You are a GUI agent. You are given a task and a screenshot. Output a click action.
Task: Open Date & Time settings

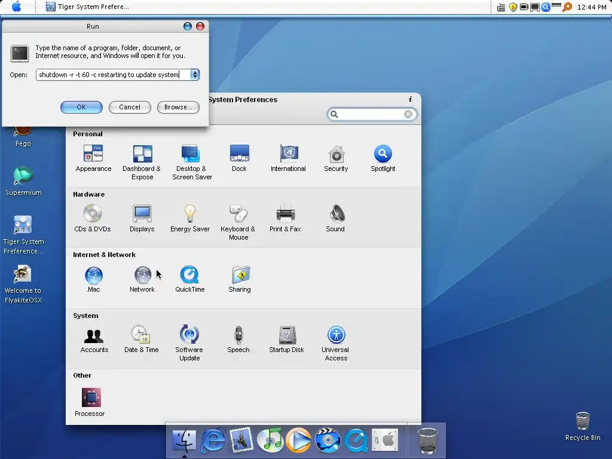click(141, 339)
